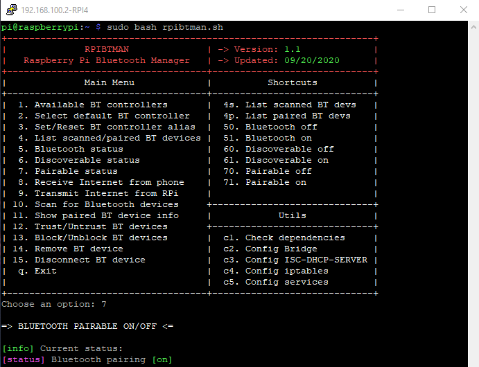Image resolution: width=479 pixels, height=367 pixels.
Task: Click '8. Receive Internet from phone' line
Action: point(101,182)
